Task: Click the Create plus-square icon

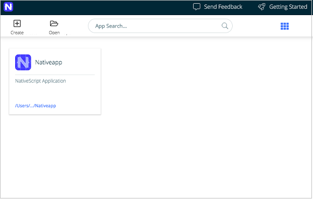Action: click(x=17, y=23)
